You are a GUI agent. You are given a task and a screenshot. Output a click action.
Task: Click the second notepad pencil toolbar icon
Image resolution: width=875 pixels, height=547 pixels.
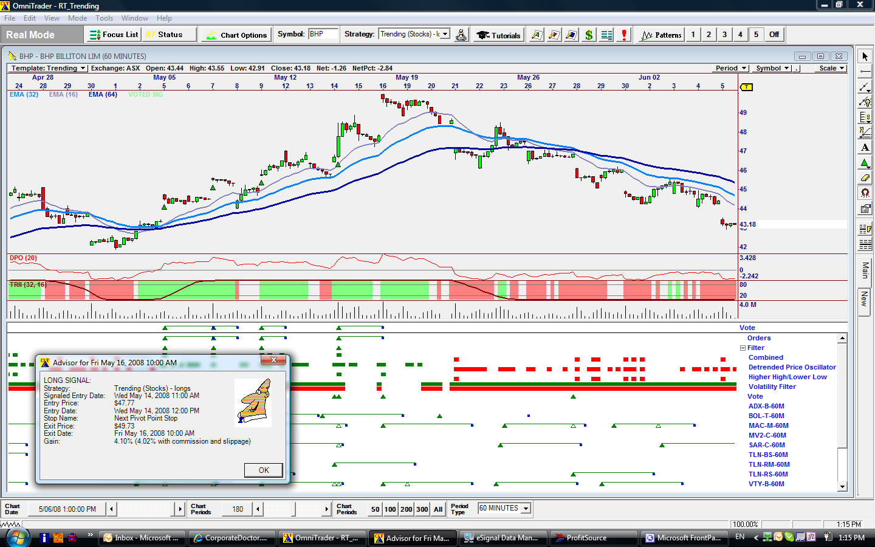coord(554,35)
